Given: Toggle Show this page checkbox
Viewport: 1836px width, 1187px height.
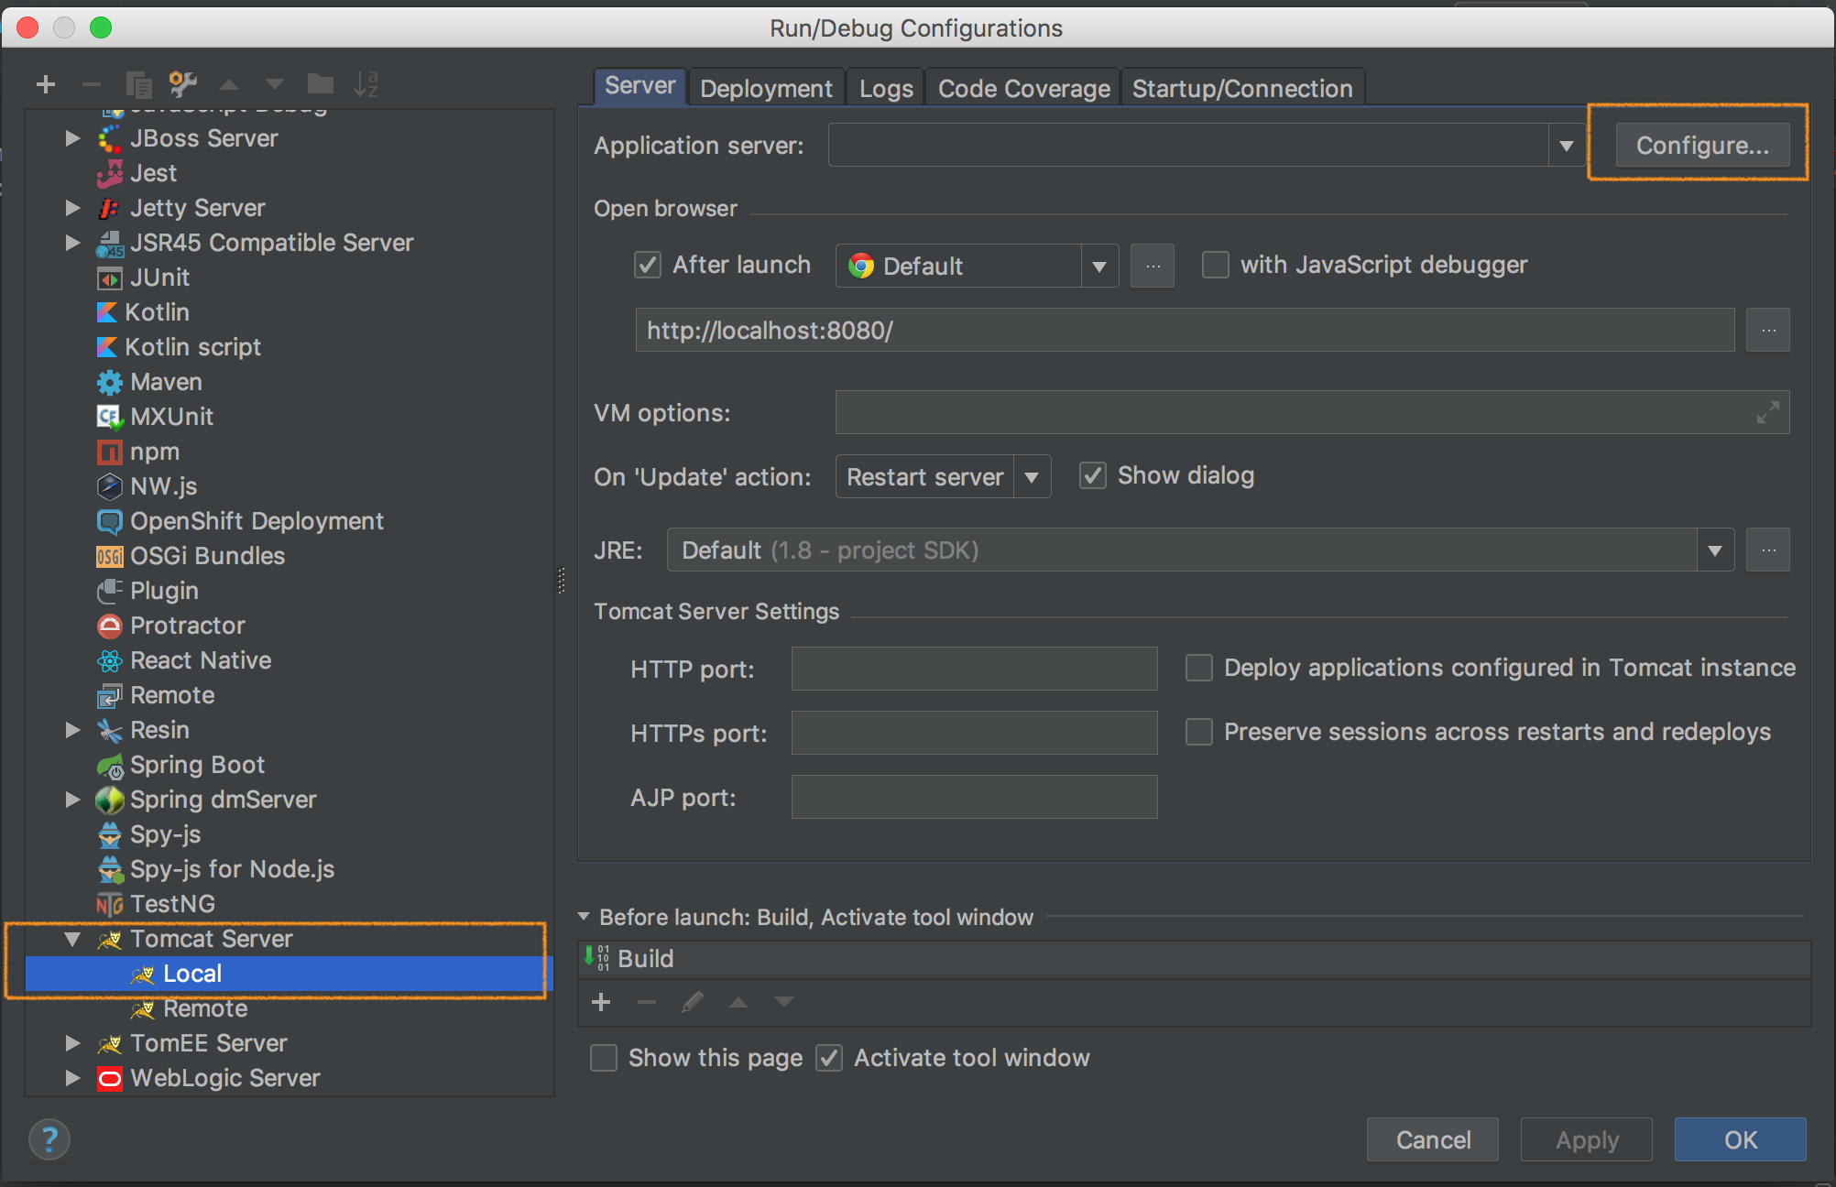Looking at the screenshot, I should (x=604, y=1058).
